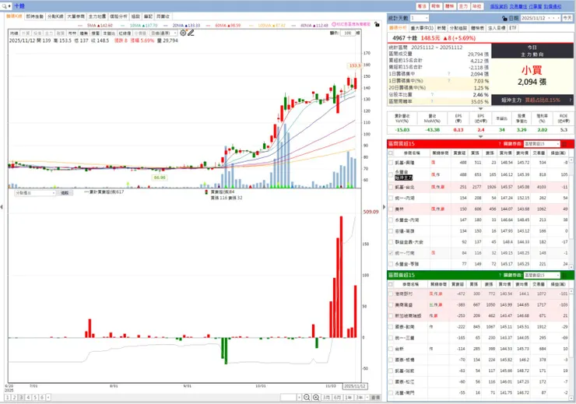Click the 5MA legend label

(100, 26)
